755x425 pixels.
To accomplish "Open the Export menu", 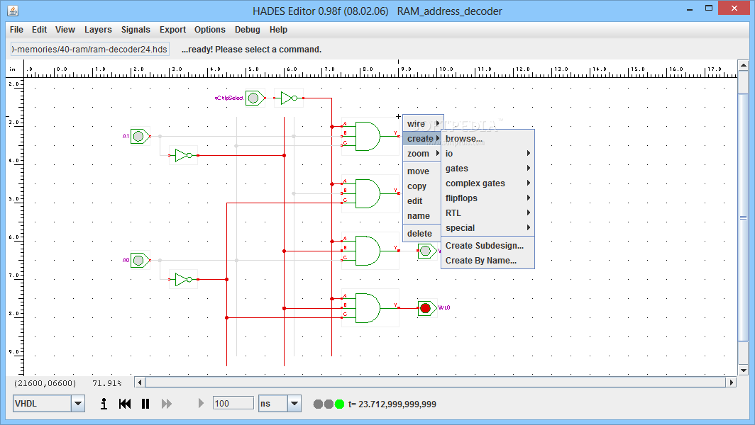I will point(173,29).
